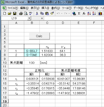The width and height of the screenshot is (104, 107).
Task: Click the New workbook icon
Action: coord(5,13)
